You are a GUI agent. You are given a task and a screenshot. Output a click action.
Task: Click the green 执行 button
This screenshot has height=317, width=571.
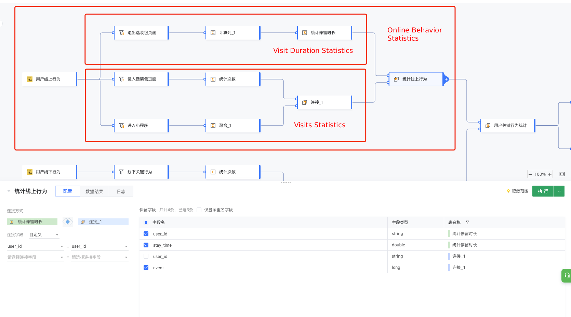(543, 191)
